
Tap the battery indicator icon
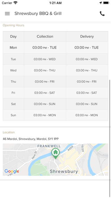pos(106,3)
